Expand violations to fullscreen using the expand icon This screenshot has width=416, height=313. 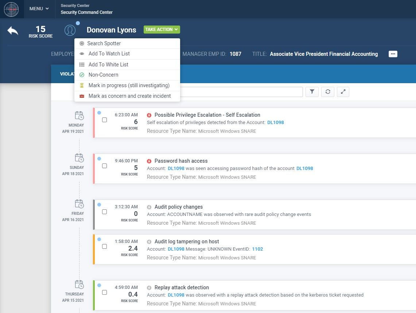343,92
